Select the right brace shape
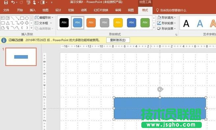The height and width of the screenshot is (130, 216). point(27,28)
